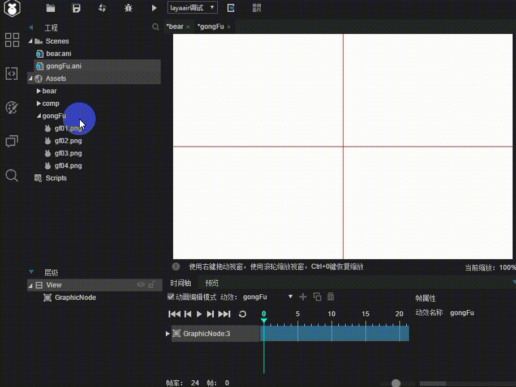Select GraphicNode:3 timeline track label

[207, 334]
